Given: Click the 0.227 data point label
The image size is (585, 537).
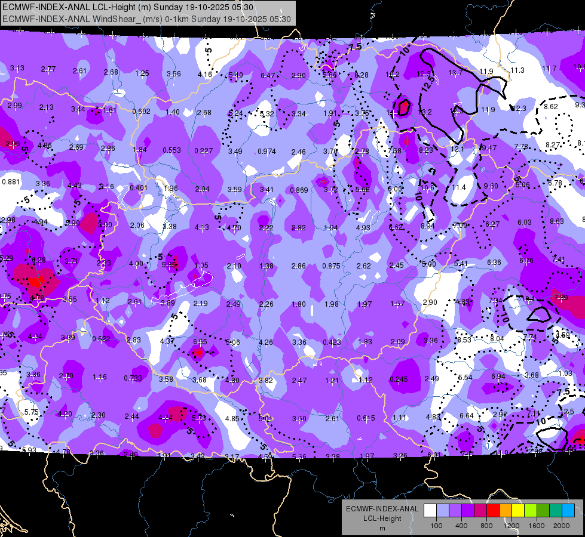Looking at the screenshot, I should click(x=203, y=150).
